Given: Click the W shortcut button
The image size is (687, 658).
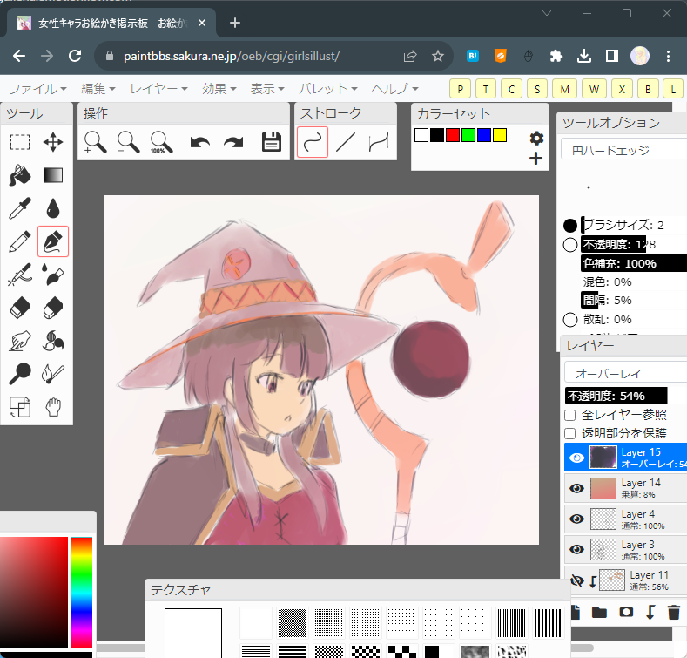Looking at the screenshot, I should pos(594,90).
